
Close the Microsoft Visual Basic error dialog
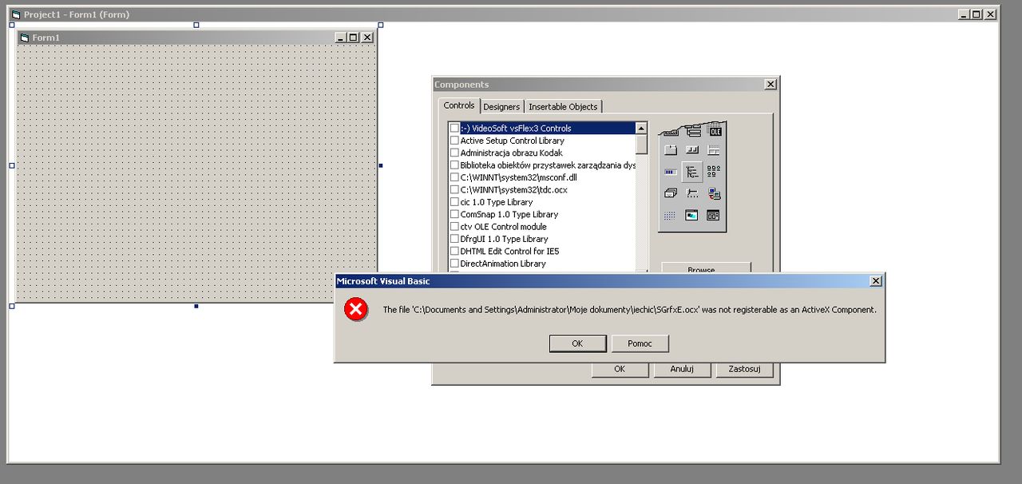[876, 281]
